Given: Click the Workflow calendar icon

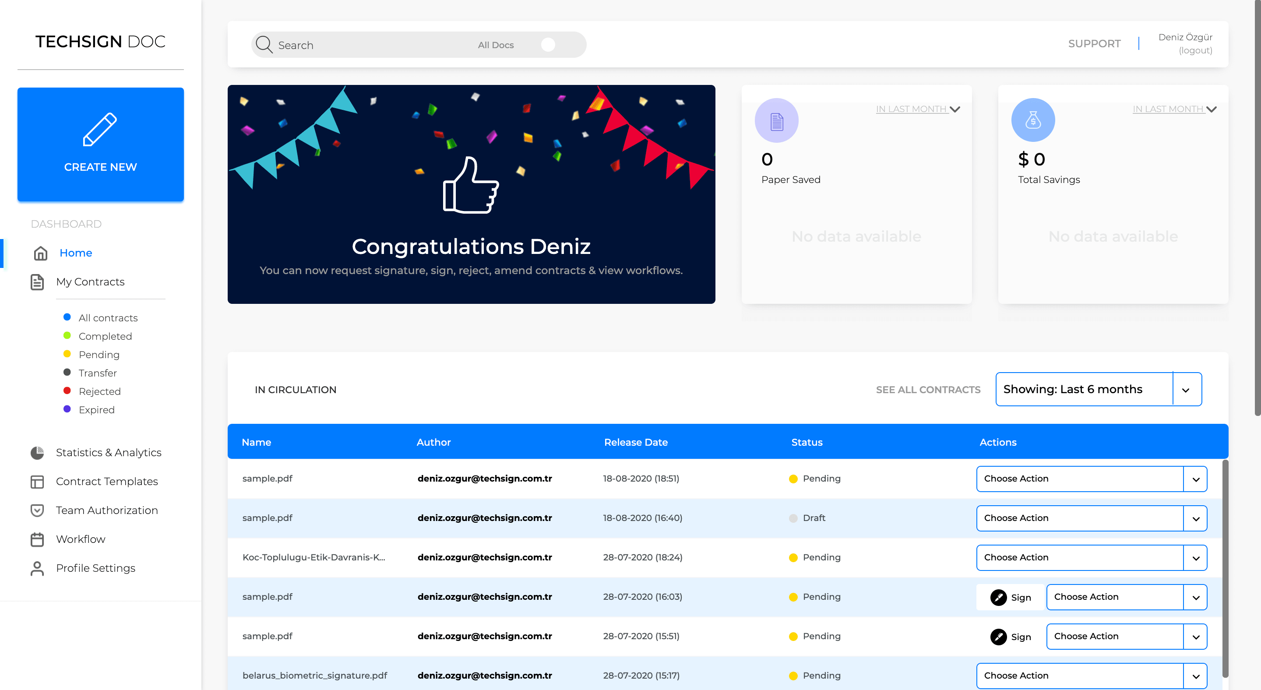Looking at the screenshot, I should (x=37, y=539).
